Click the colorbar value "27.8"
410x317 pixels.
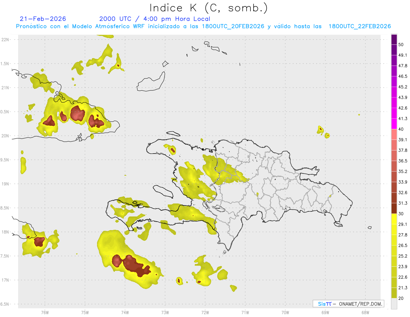[x=403, y=235]
